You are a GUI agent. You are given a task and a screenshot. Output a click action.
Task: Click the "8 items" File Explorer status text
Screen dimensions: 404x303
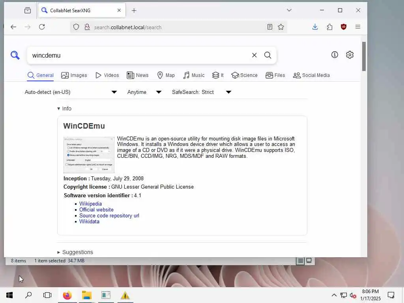(19, 261)
